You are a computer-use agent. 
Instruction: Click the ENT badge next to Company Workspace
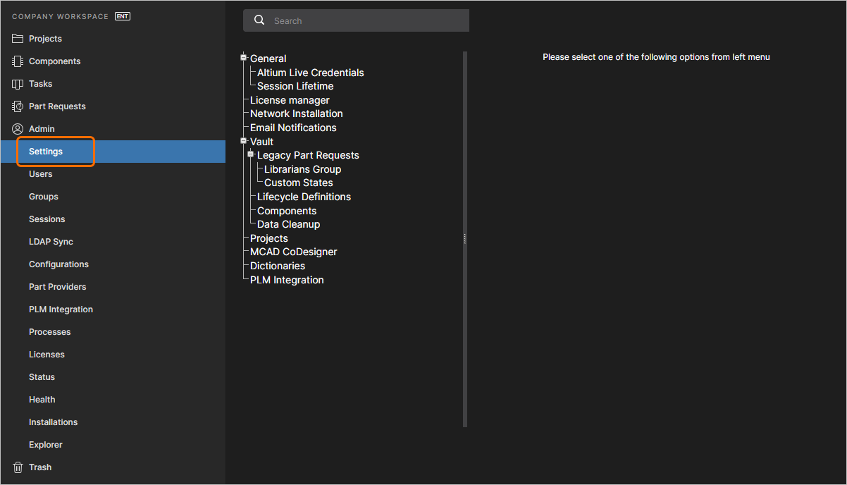(x=122, y=16)
